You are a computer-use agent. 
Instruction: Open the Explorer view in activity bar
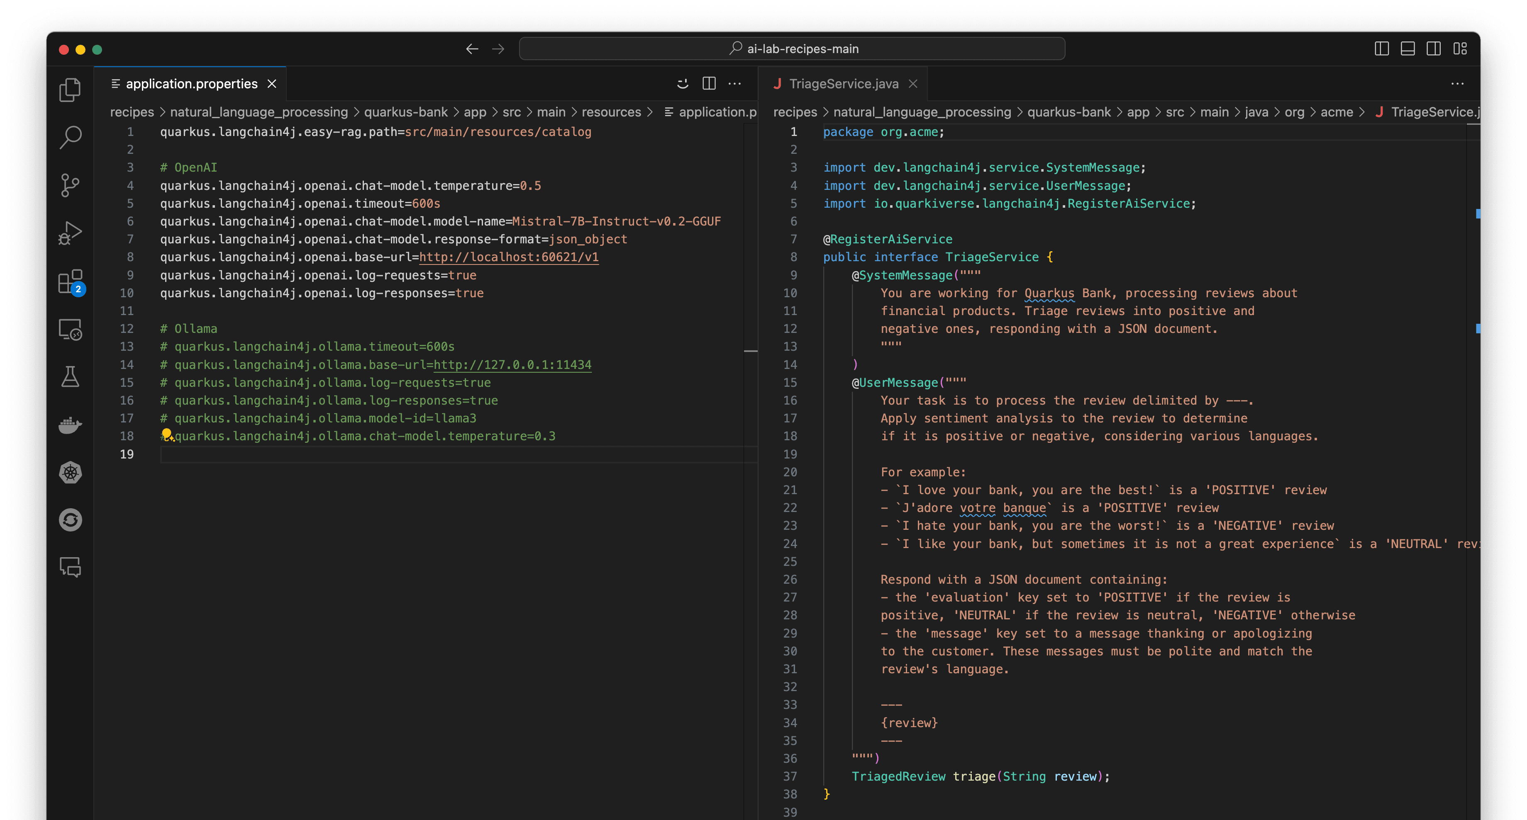(70, 90)
